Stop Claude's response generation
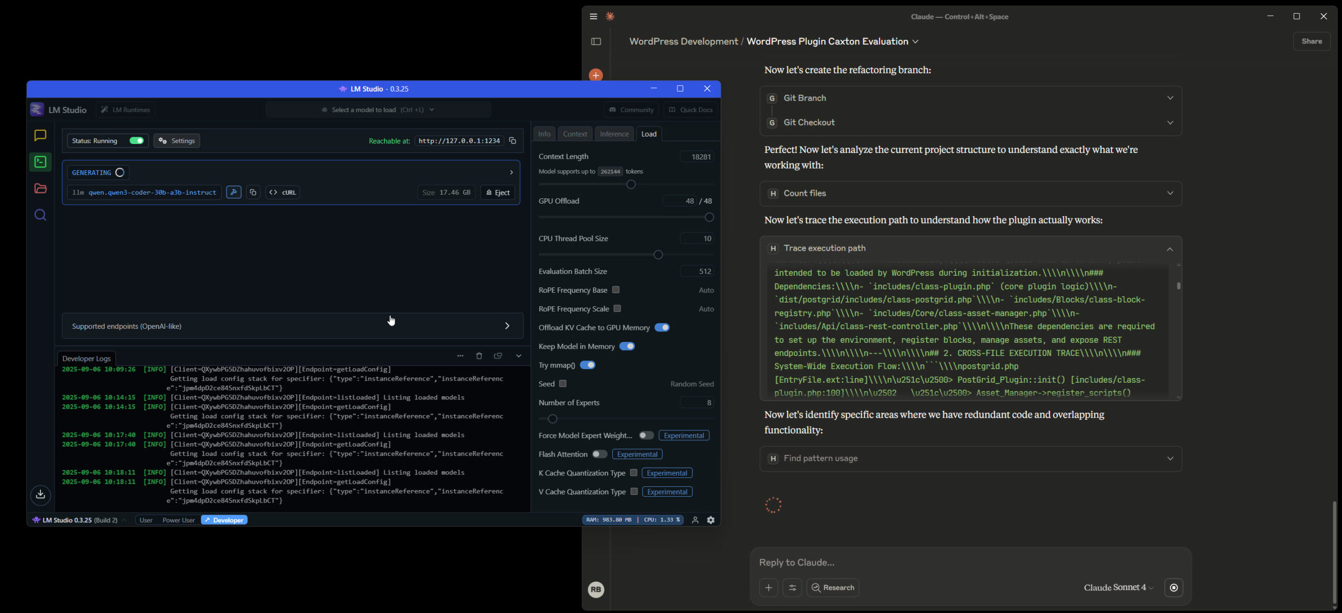The width and height of the screenshot is (1342, 613). [x=1174, y=588]
